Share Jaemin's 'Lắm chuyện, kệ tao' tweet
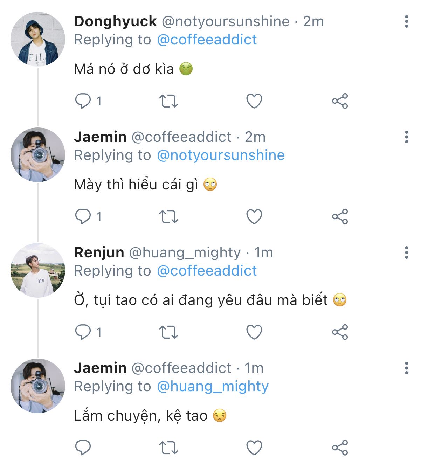 pyautogui.click(x=340, y=448)
